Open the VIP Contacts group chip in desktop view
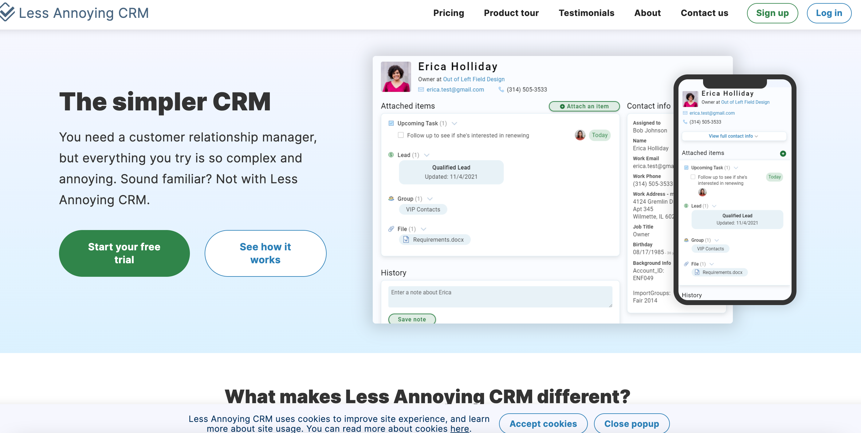 pyautogui.click(x=423, y=209)
